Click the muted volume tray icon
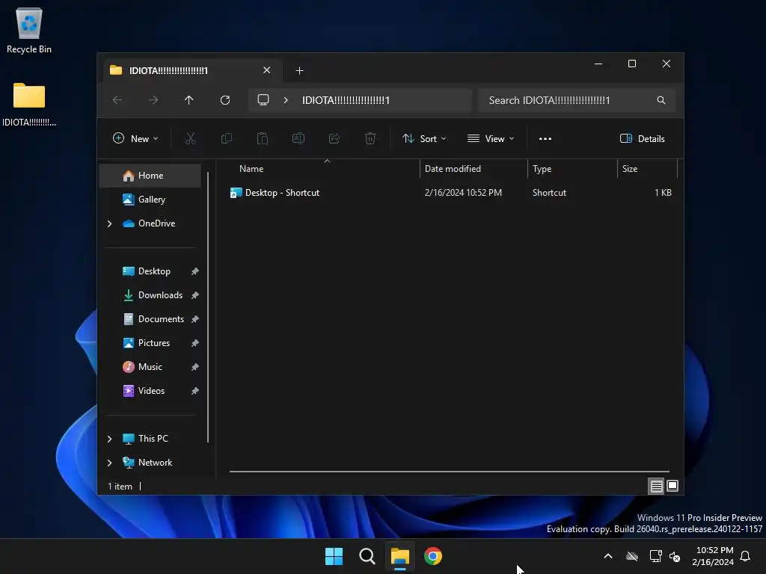Image resolution: width=766 pixels, height=574 pixels. pyautogui.click(x=675, y=556)
